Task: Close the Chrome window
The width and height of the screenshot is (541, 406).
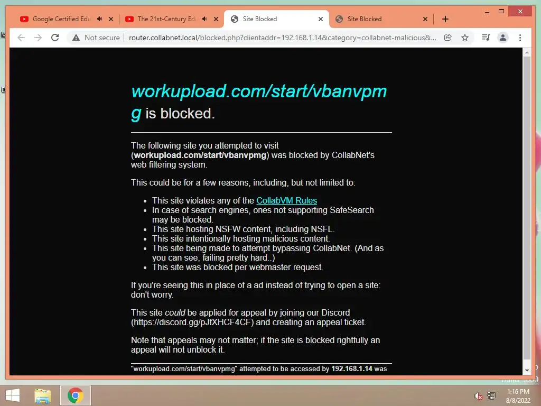Action: [x=520, y=12]
